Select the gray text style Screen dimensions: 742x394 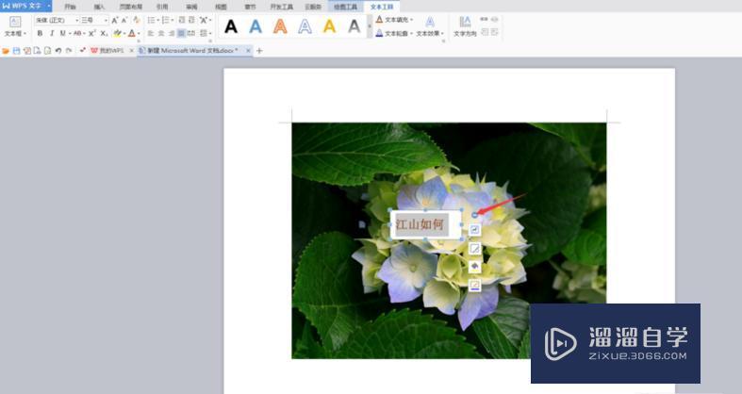click(354, 26)
